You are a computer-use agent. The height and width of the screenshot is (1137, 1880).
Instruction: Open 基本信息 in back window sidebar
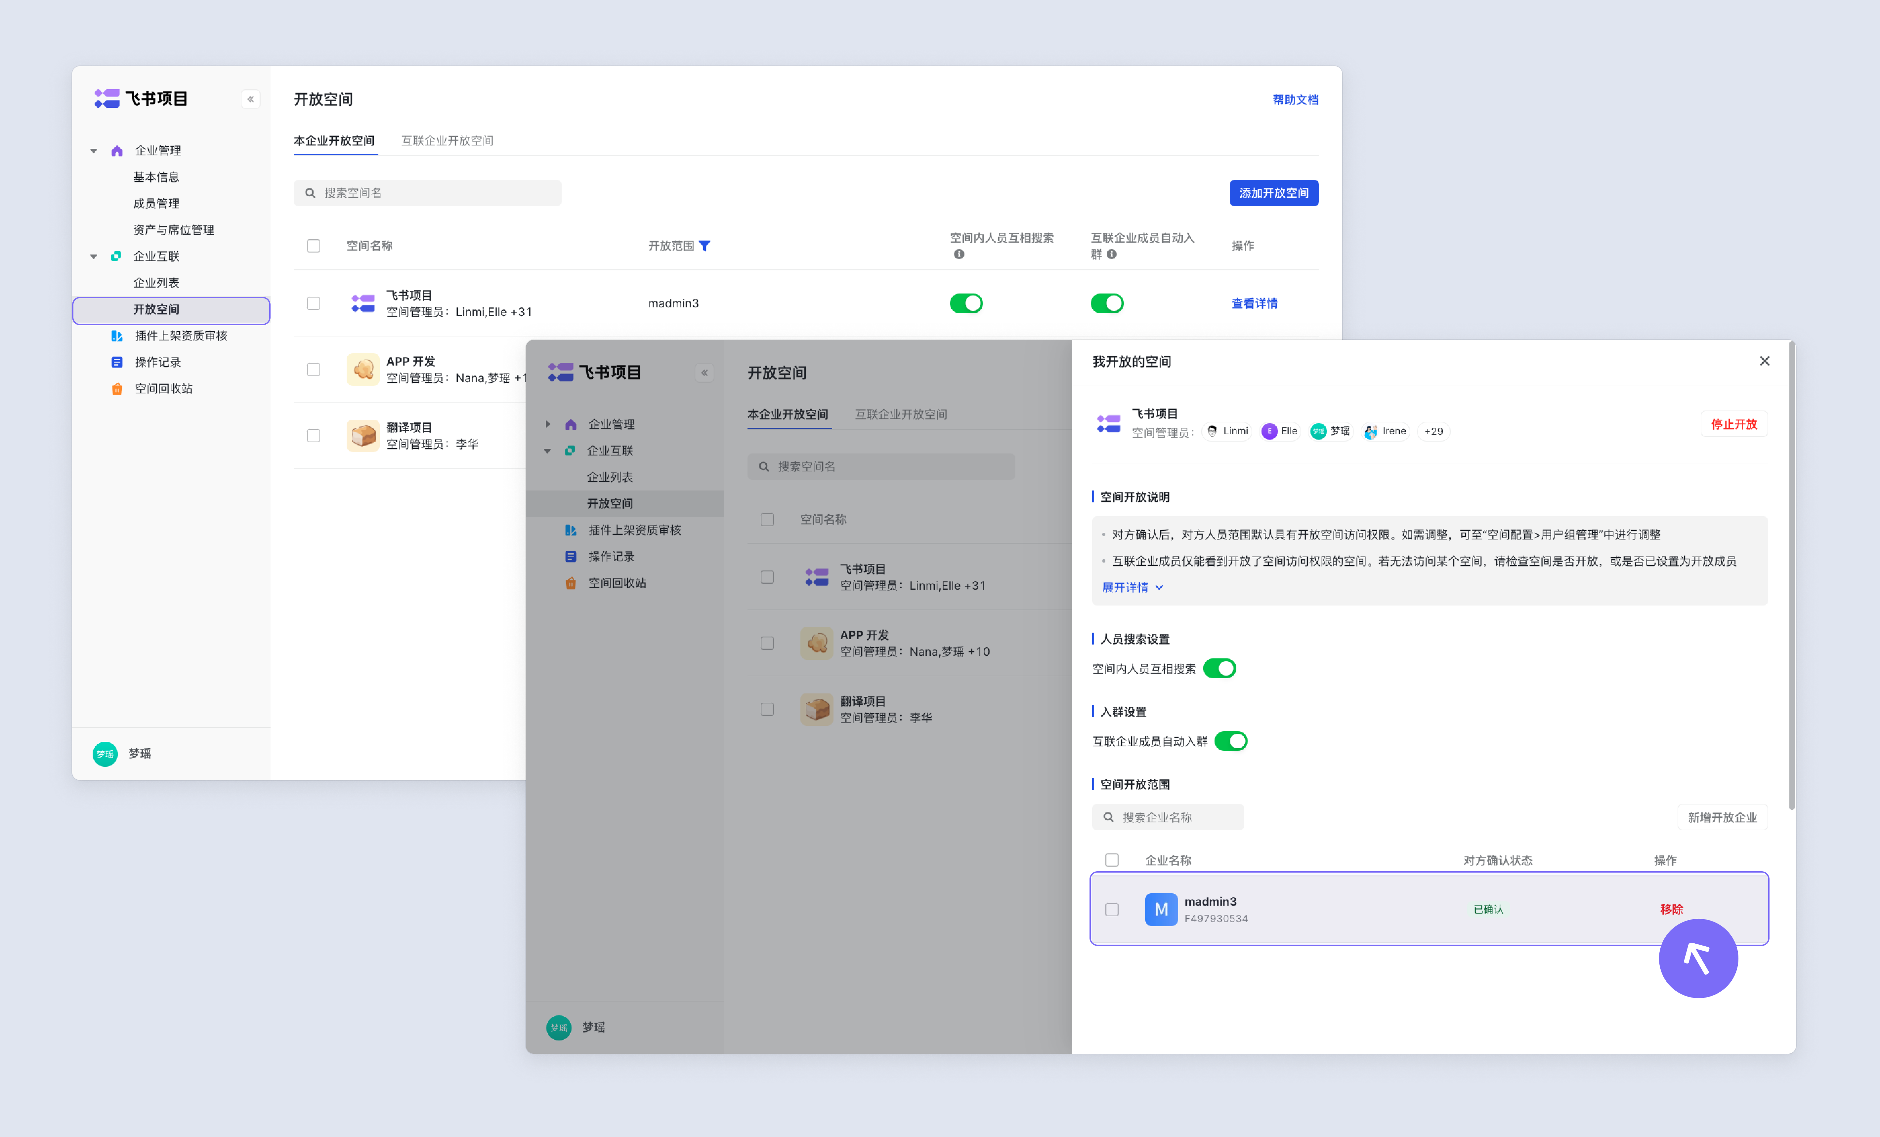(x=156, y=177)
